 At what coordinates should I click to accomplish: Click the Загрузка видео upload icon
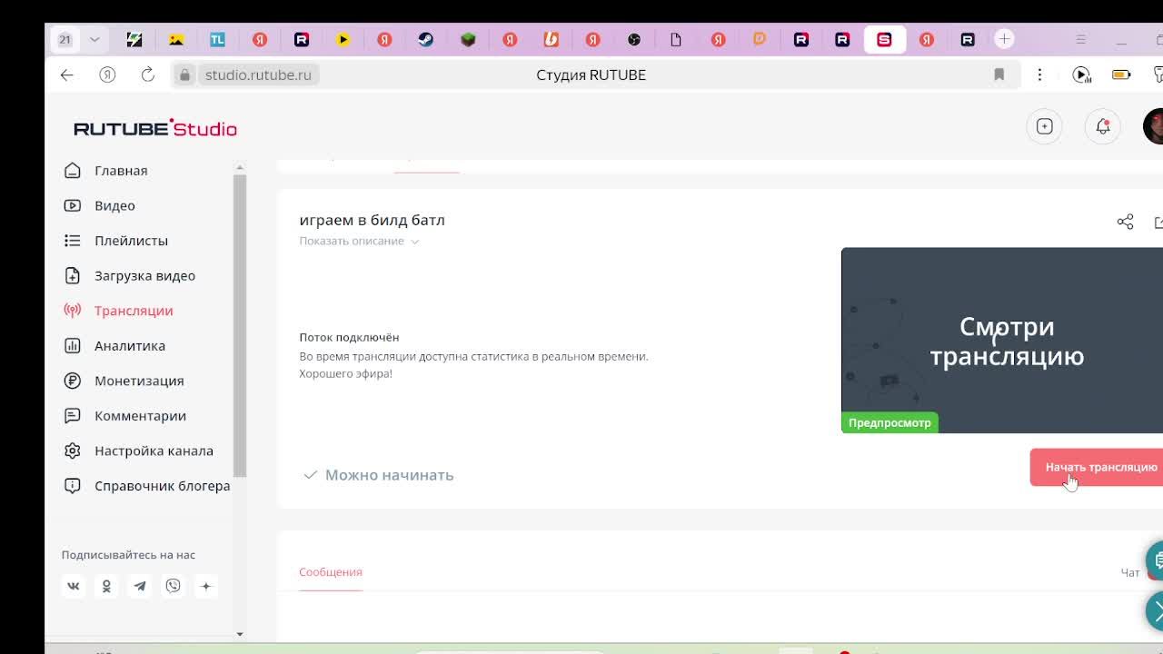point(73,275)
